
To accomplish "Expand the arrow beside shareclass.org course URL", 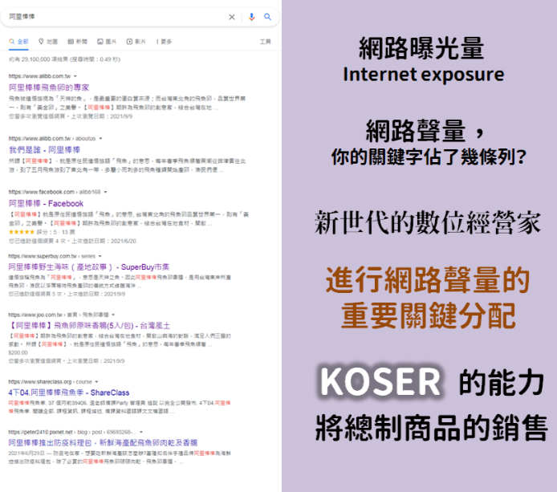I will (96, 382).
